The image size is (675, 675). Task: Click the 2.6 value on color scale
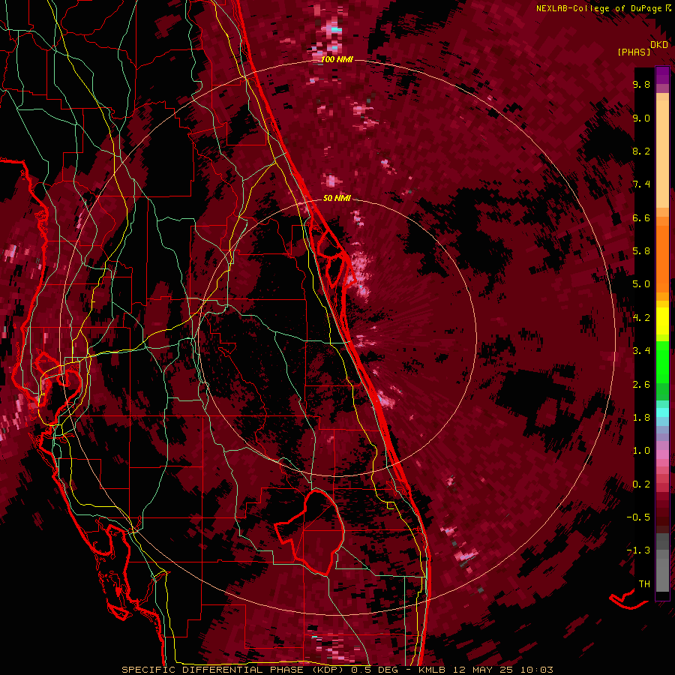coord(641,385)
